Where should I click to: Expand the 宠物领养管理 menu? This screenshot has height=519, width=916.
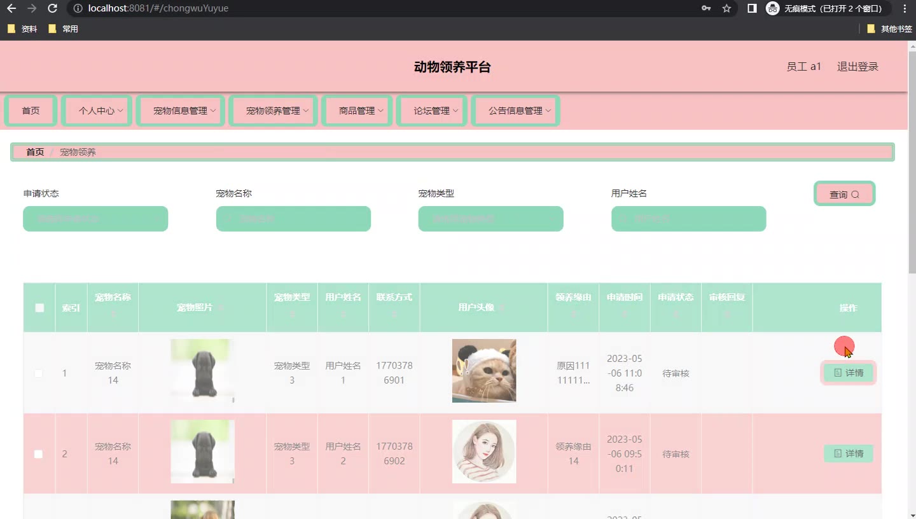273,111
